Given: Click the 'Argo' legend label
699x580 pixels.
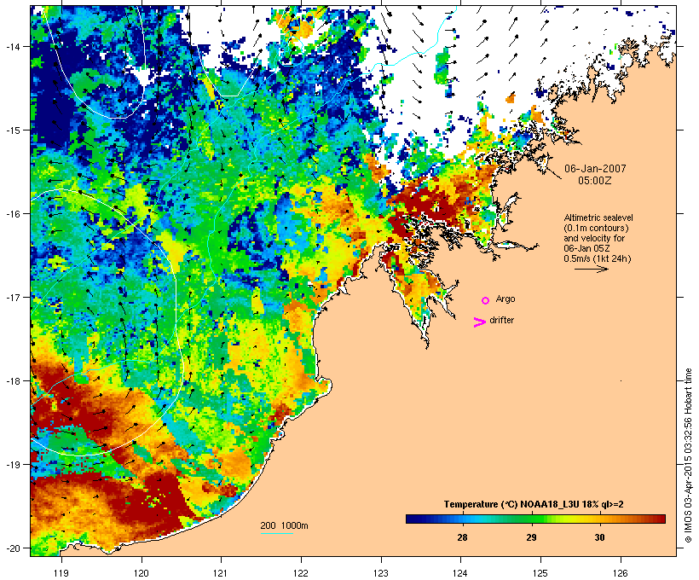Looking at the screenshot, I should (505, 299).
